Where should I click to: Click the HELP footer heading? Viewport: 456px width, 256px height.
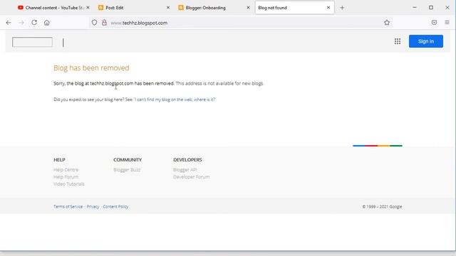tap(59, 160)
